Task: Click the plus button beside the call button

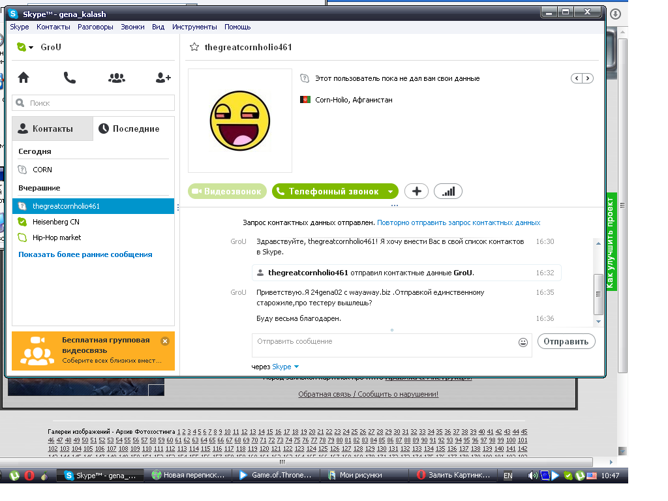Action: (x=417, y=191)
